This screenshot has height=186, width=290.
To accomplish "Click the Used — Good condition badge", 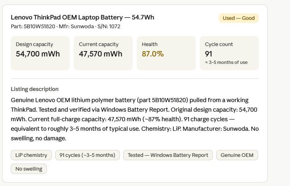I will tap(239, 18).
